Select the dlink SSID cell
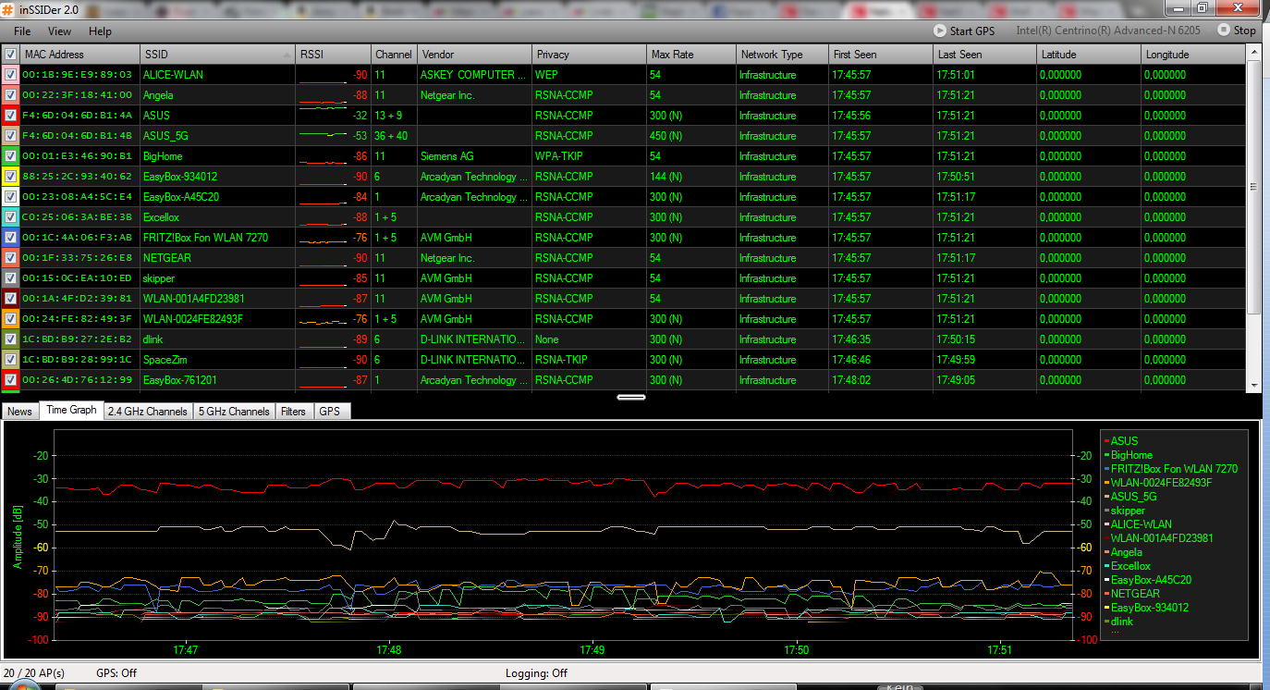Screen dimensions: 1270x690 pyautogui.click(x=217, y=339)
